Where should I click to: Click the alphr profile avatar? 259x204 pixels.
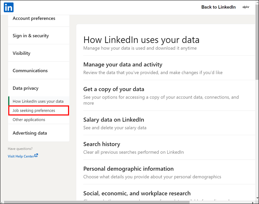[x=246, y=7]
